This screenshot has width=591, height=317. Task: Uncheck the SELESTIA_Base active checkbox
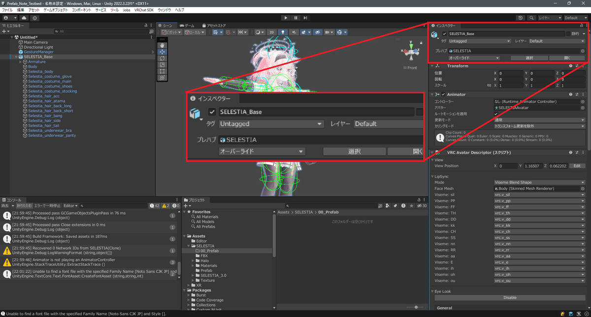444,34
